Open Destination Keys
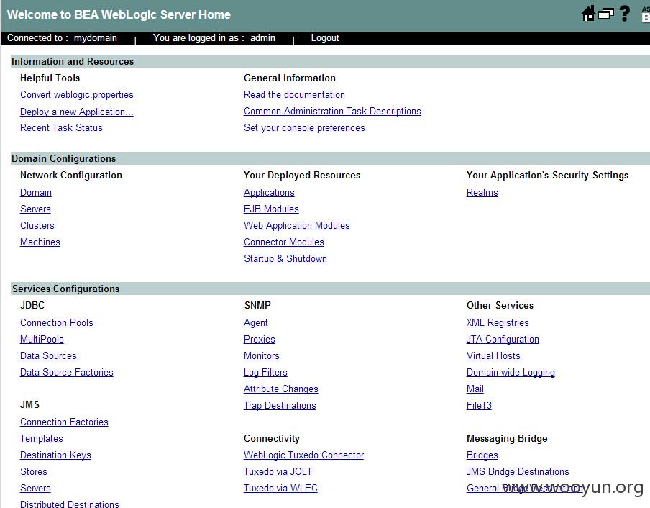 click(55, 455)
